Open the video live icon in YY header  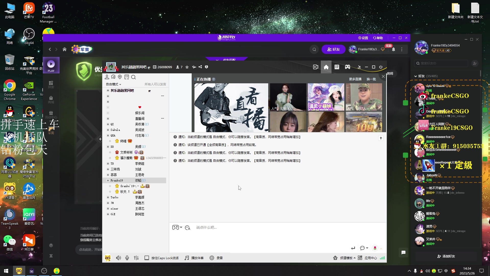click(x=316, y=67)
